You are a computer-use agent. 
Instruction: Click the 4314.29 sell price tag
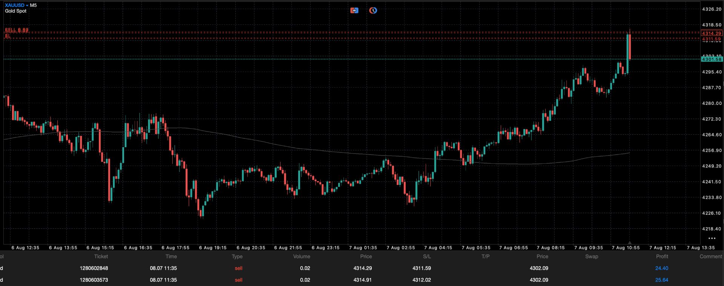click(x=712, y=33)
